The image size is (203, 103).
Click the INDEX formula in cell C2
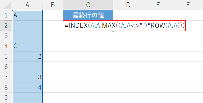(x=124, y=26)
